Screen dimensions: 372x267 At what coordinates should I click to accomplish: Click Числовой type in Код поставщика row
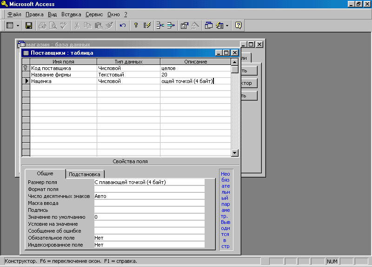[x=129, y=68]
